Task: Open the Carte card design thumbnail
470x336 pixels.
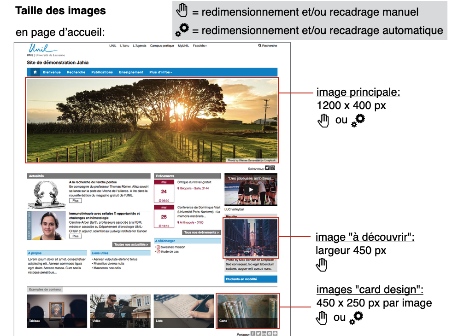Action: tap(247, 311)
